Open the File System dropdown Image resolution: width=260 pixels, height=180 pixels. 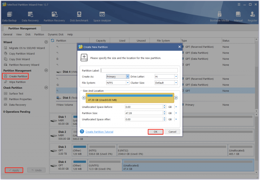[x=118, y=83]
